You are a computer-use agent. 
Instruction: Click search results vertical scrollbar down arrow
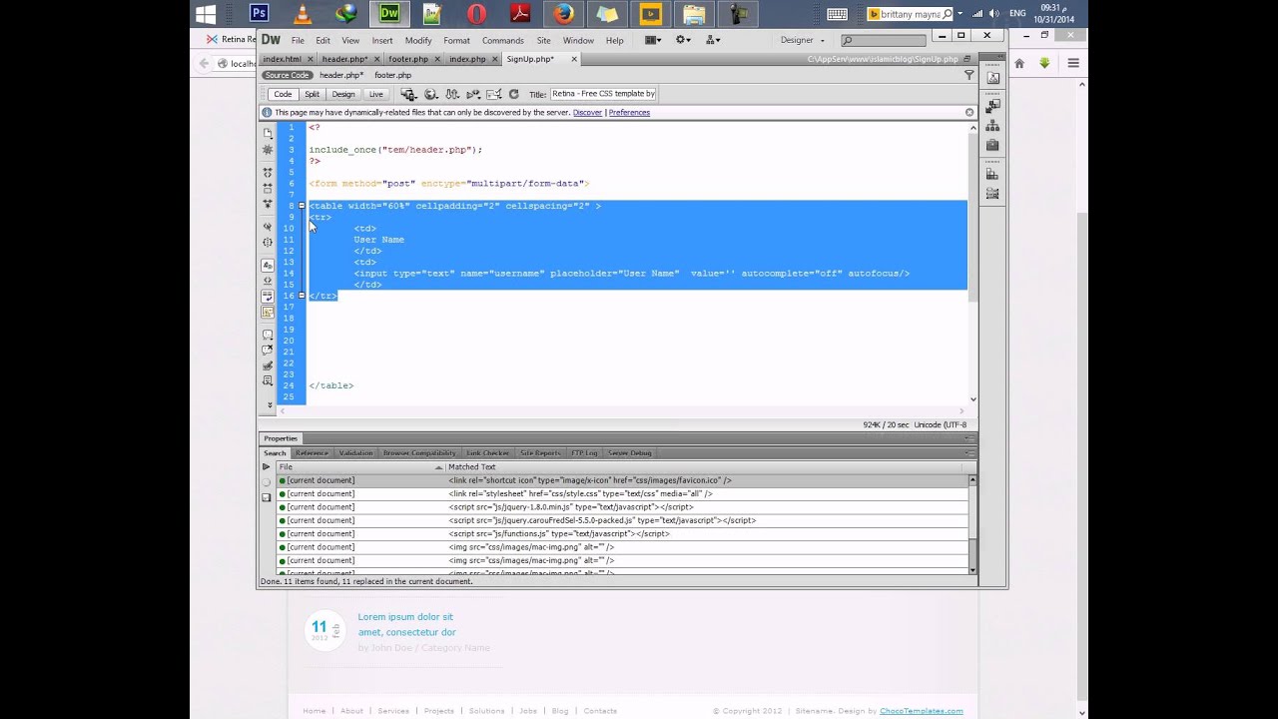point(972,569)
